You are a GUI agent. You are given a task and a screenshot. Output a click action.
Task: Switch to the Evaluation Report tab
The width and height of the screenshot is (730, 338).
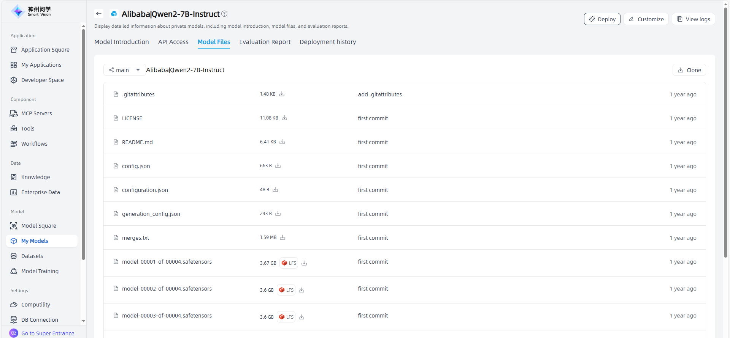(x=265, y=42)
